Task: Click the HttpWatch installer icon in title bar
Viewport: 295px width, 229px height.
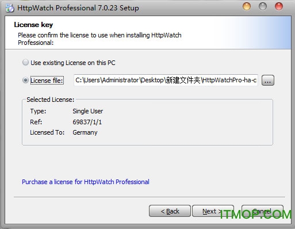Action: 10,8
